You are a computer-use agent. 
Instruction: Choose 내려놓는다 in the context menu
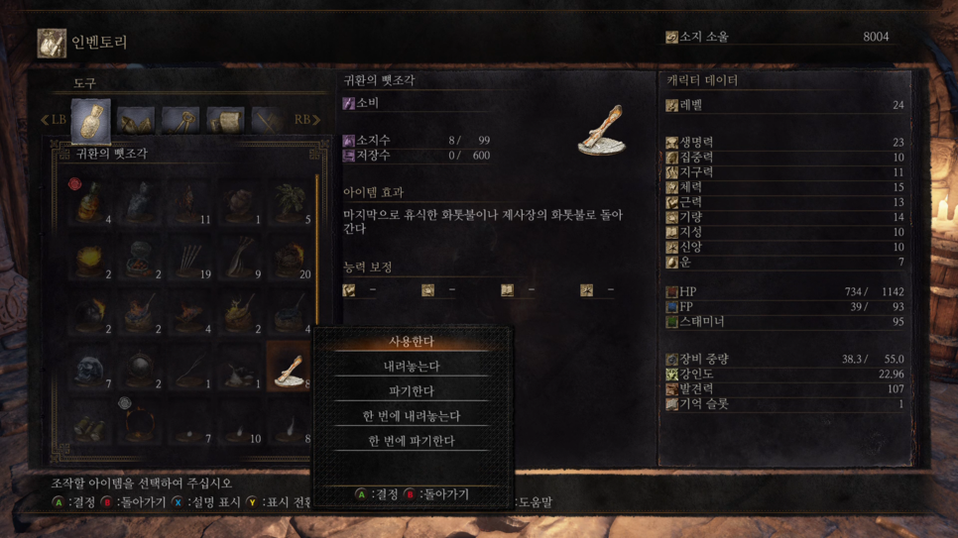coord(412,367)
